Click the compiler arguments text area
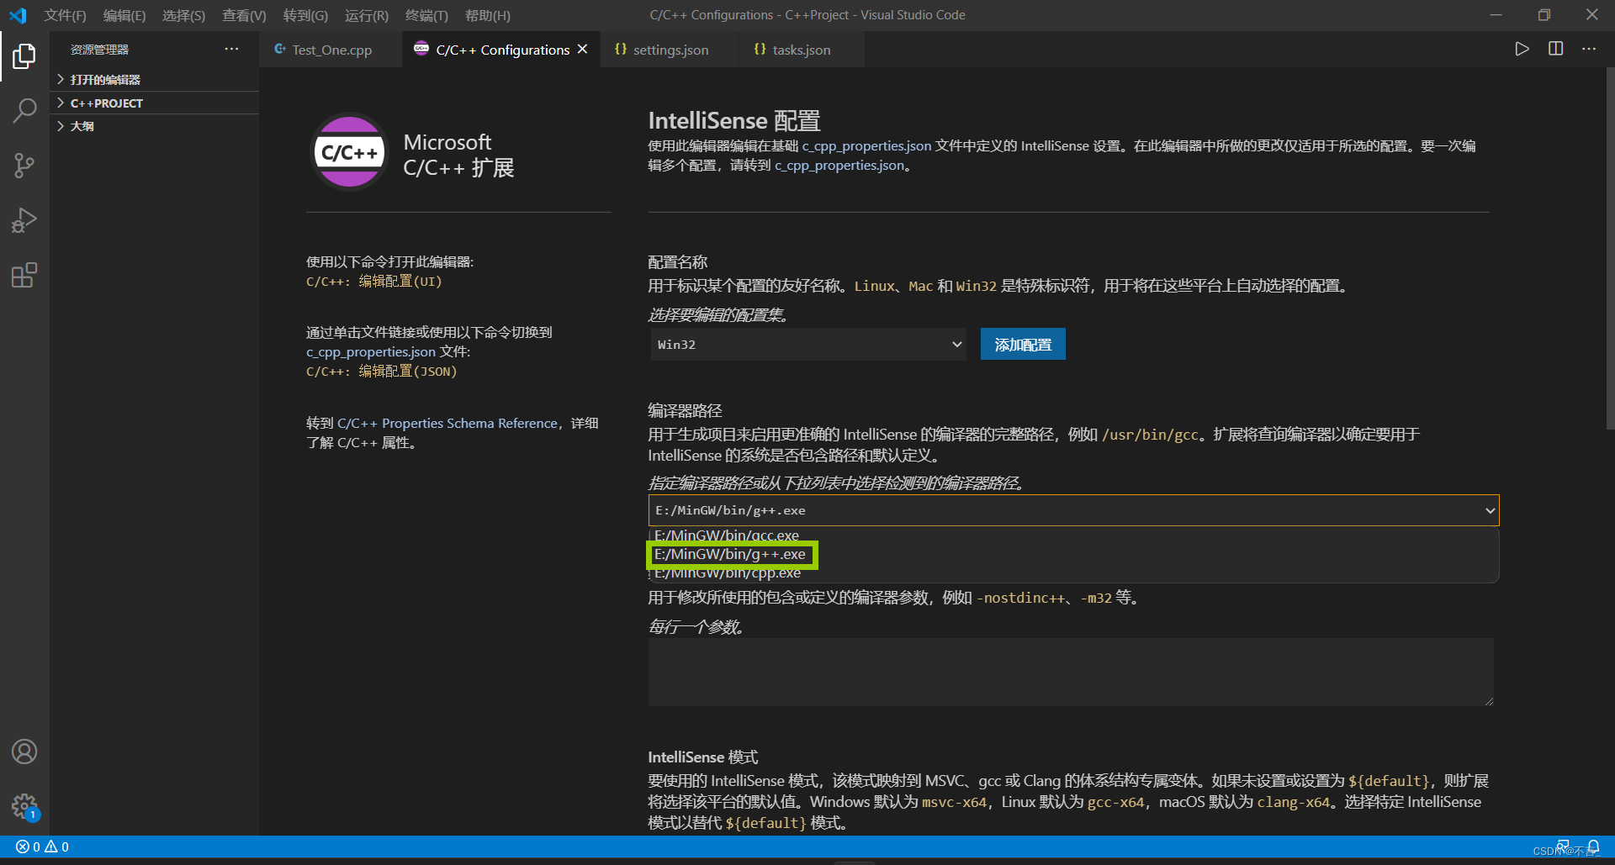The height and width of the screenshot is (865, 1615). (1071, 672)
